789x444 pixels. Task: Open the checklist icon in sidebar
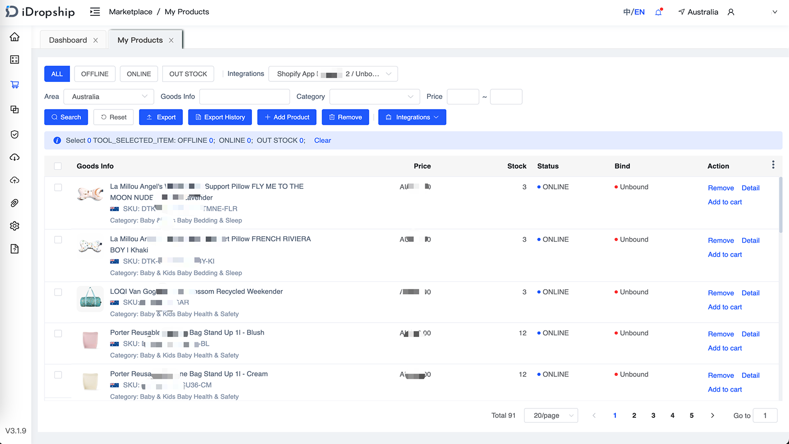click(15, 60)
